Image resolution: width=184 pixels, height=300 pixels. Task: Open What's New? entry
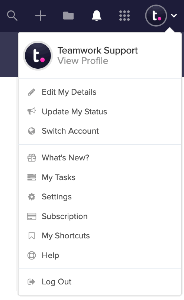point(100,158)
